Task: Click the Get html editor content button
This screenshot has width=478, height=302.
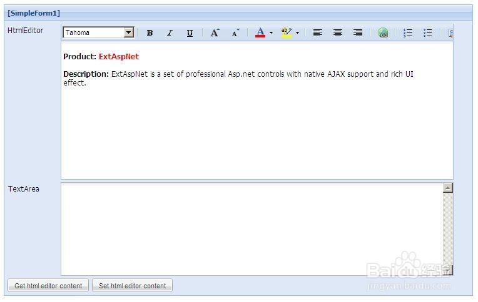Action: (x=48, y=286)
